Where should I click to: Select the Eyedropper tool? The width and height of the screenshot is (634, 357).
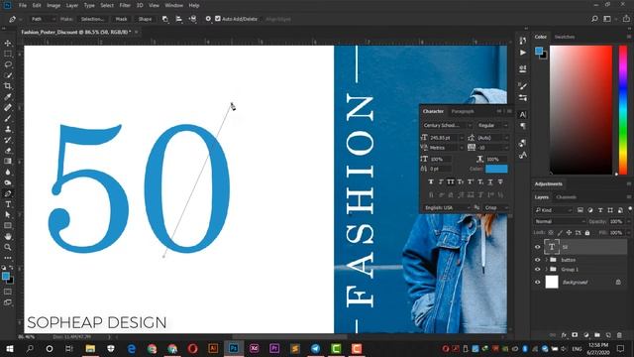coord(8,97)
